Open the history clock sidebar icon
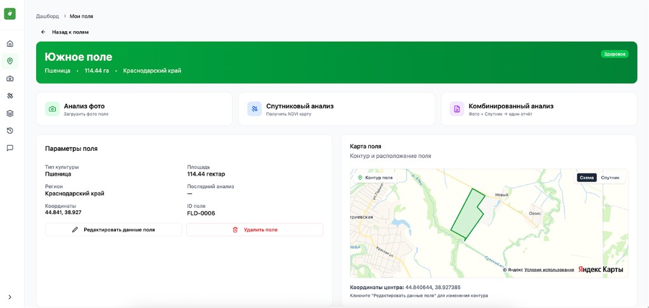 pyautogui.click(x=10, y=131)
